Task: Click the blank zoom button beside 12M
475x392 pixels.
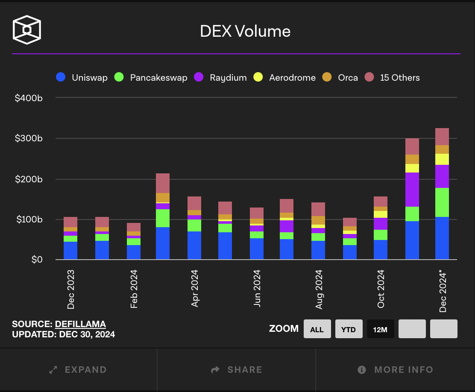Action: (412, 329)
